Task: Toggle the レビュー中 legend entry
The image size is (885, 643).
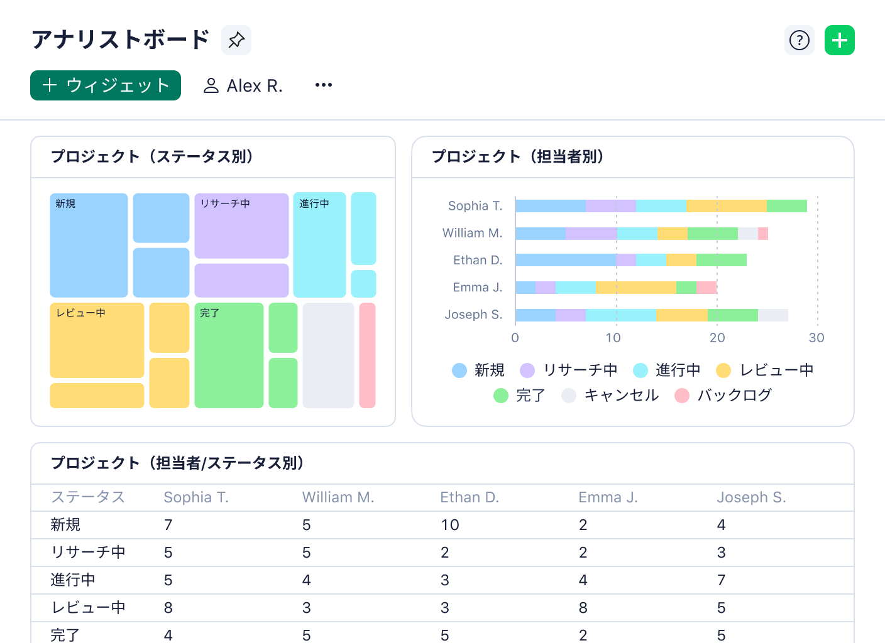Action: (x=765, y=370)
